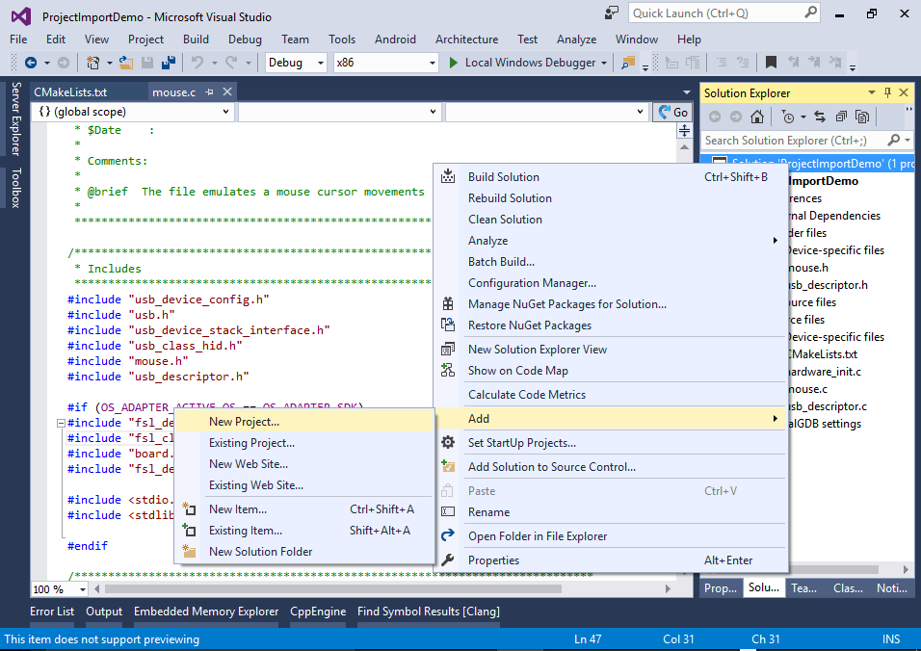Open the Debug configuration dropdown
921x651 pixels.
[321, 63]
